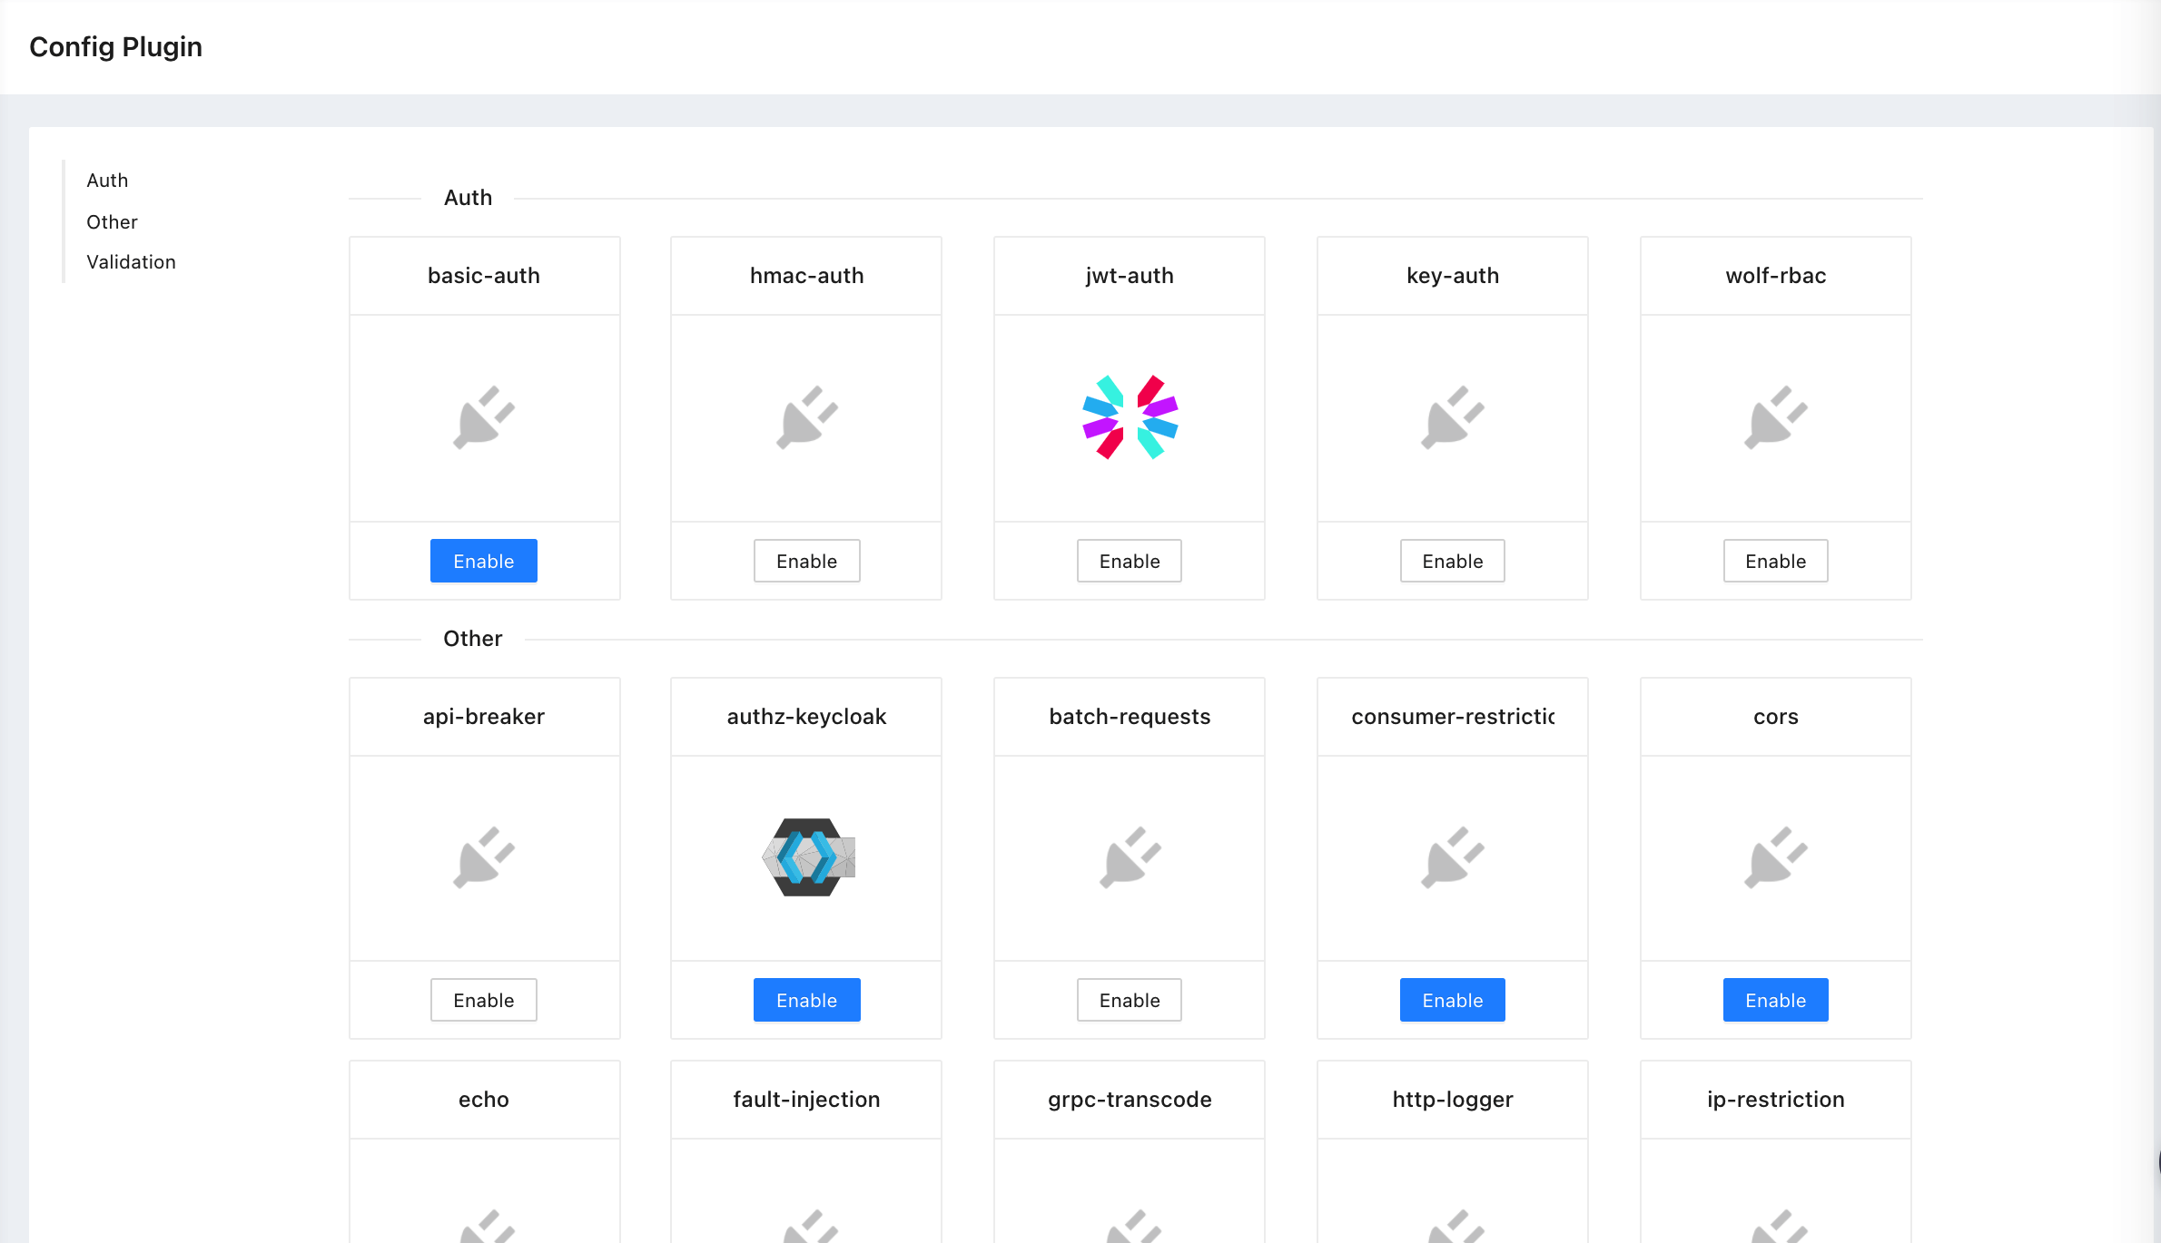
Task: Enable the jwt-auth plugin
Action: [x=1130, y=561]
